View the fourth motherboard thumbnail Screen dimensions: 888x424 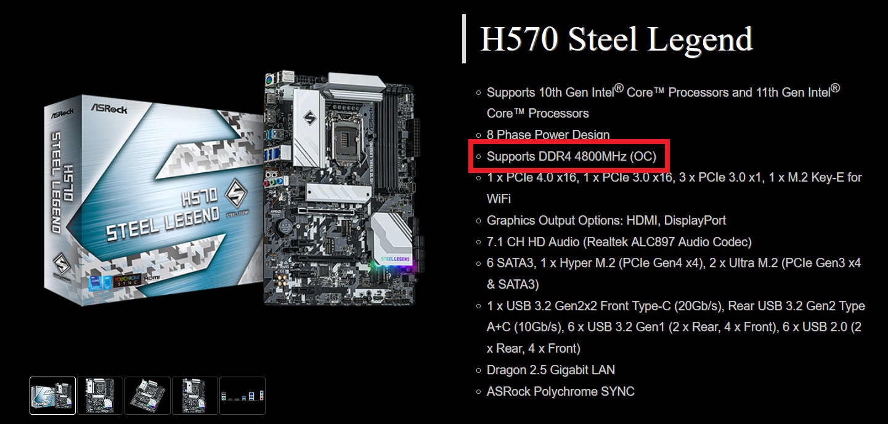195,396
